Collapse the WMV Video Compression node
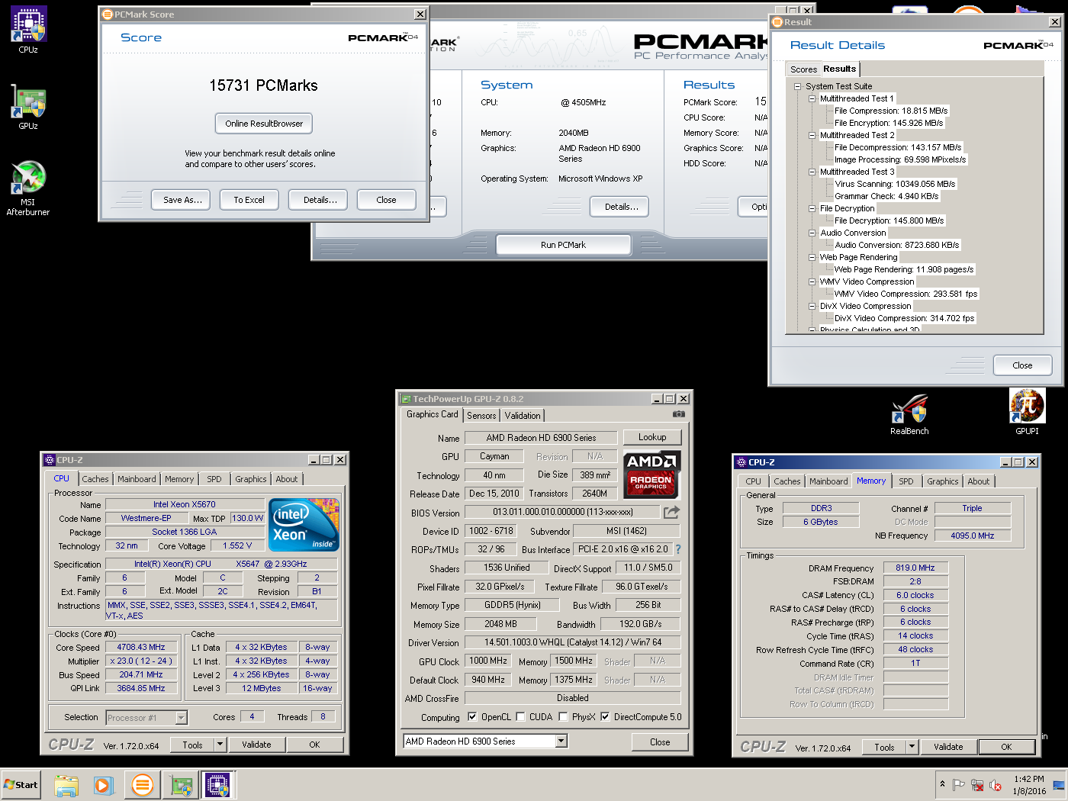The height and width of the screenshot is (801, 1068). (x=812, y=282)
